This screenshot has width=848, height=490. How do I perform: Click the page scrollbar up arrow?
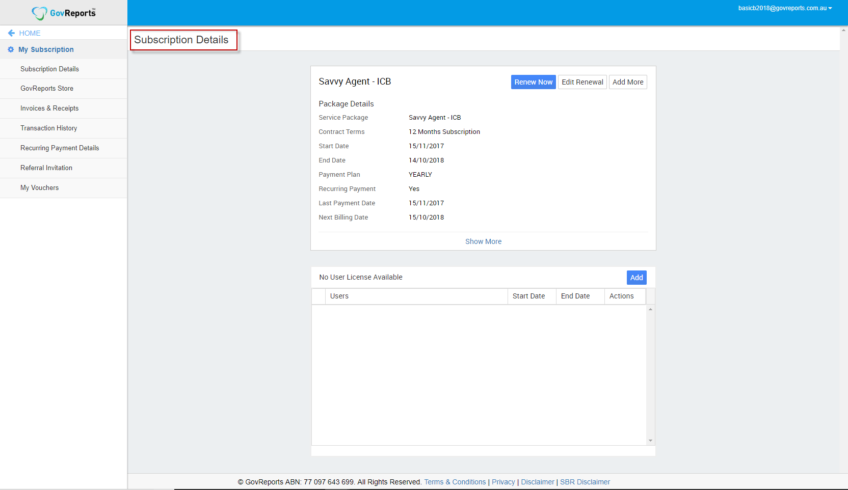(x=843, y=30)
